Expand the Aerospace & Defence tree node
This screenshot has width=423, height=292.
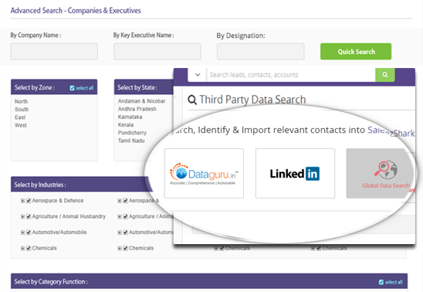click(22, 201)
